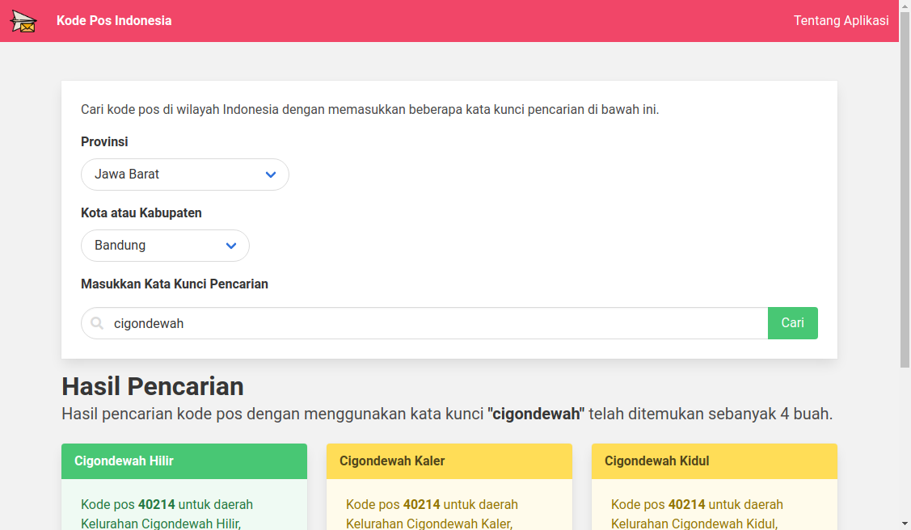This screenshot has width=911, height=530.
Task: Click the Cigondewah Kidul result card
Action: (714, 485)
